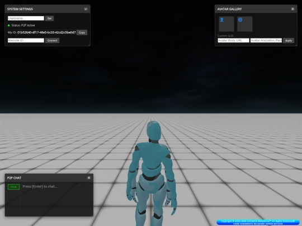Apply the custom GLB avatar
This screenshot has width=302, height=226.
pos(289,41)
